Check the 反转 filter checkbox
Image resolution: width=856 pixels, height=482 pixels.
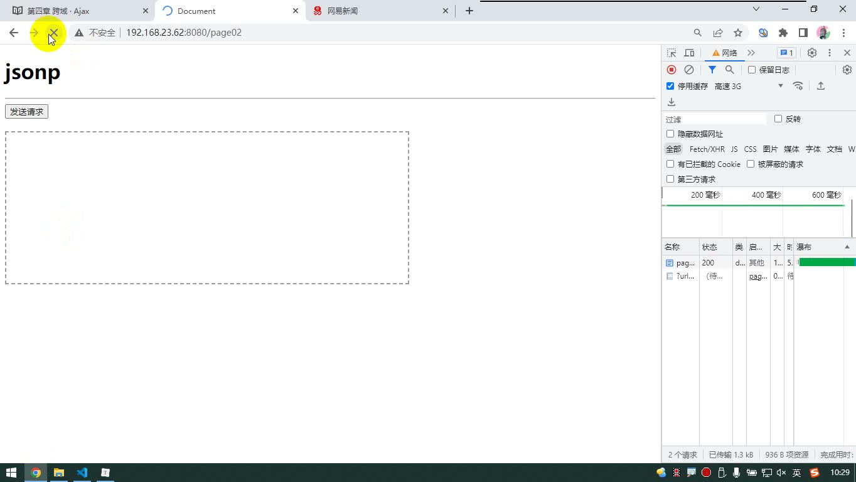[x=778, y=119]
